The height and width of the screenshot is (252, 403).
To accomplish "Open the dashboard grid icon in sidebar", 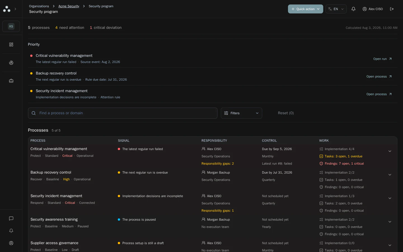I will (11, 45).
